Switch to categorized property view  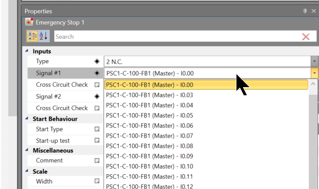[x=32, y=36]
